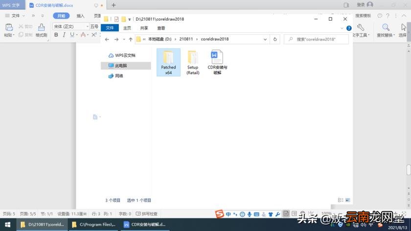Open the WPS 文件 menu dropdown
The image size is (411, 231).
click(x=15, y=16)
